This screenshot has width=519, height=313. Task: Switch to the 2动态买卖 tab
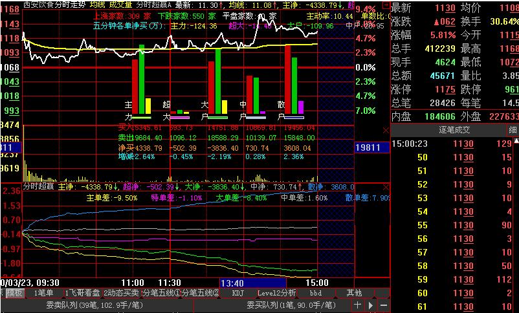tap(121, 293)
